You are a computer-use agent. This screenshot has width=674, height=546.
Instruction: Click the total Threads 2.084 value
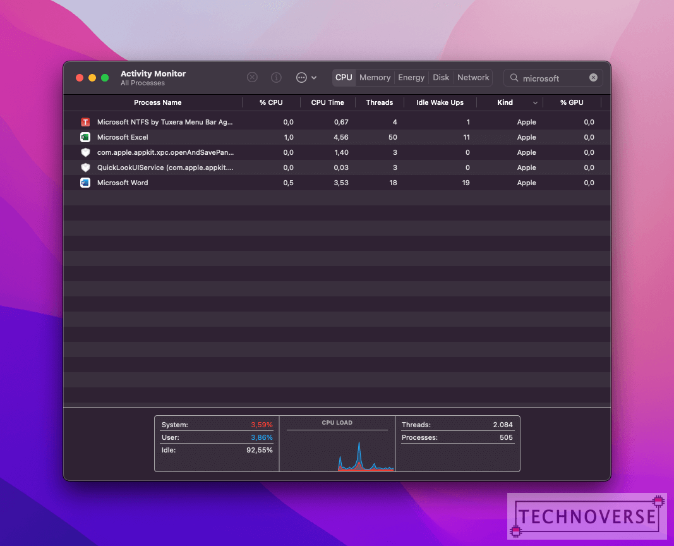point(502,425)
